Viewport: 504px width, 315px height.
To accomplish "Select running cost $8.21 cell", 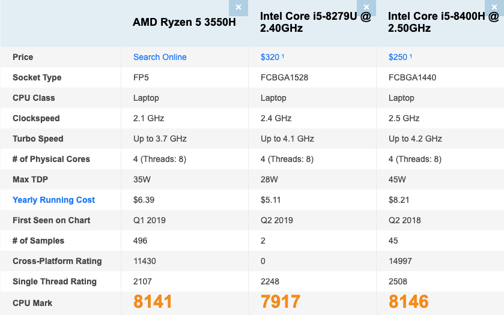I will coord(399,200).
